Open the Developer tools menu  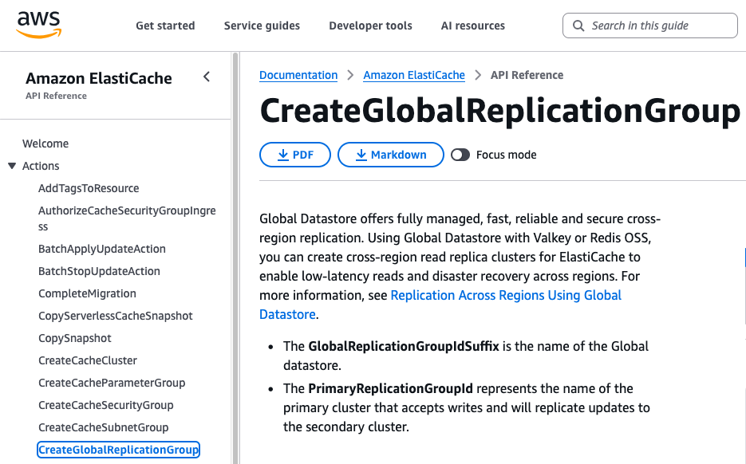pos(370,26)
